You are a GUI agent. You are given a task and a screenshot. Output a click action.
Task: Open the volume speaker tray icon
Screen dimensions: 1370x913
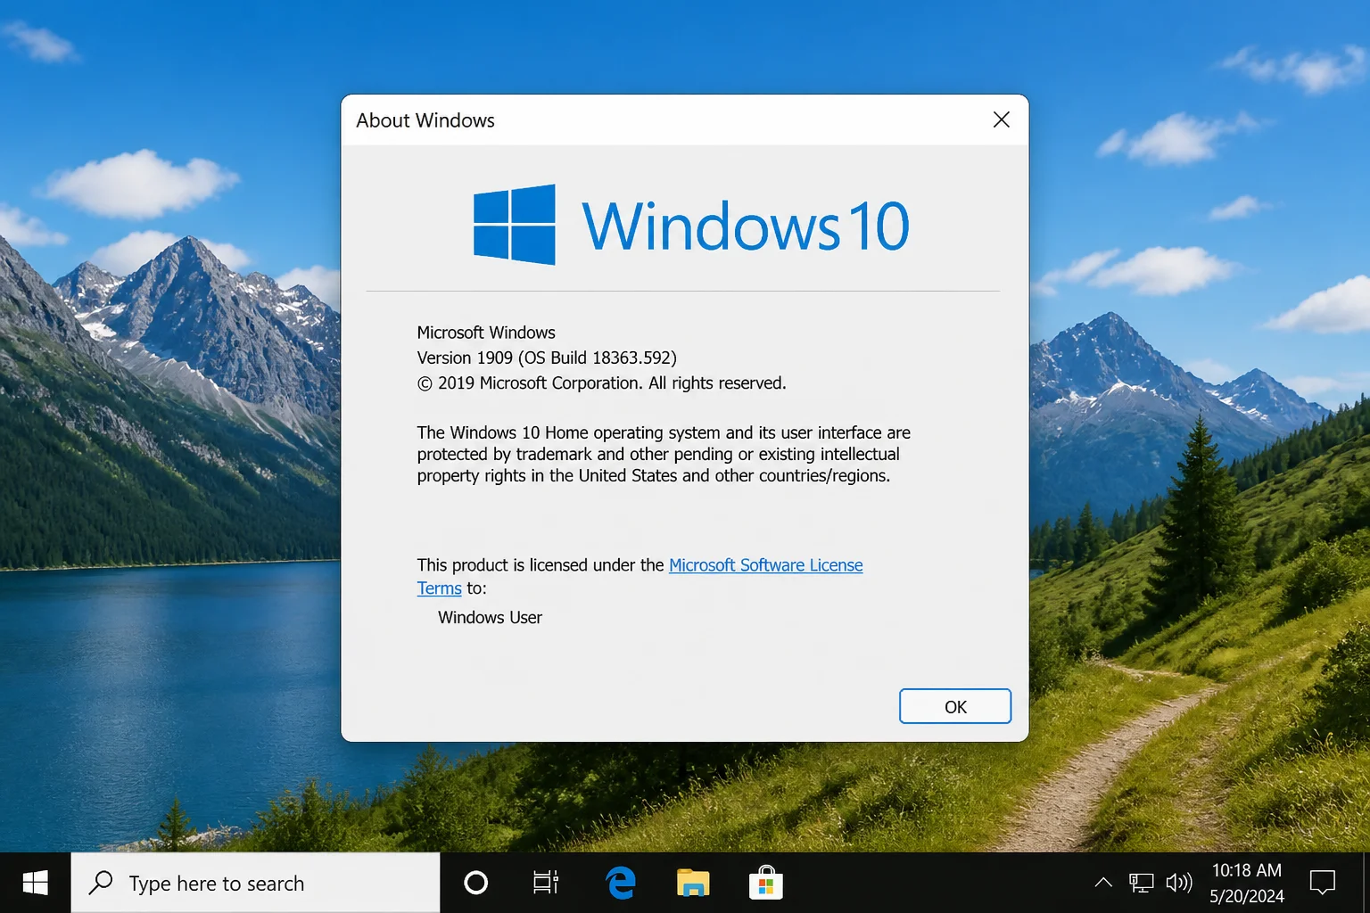tap(1179, 883)
